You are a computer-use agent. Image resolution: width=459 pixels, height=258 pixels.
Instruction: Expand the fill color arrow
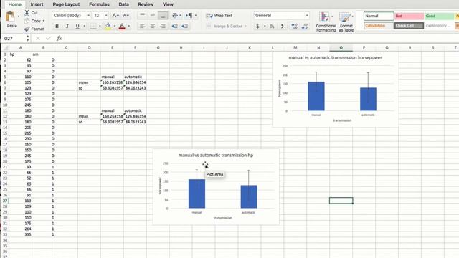115,27
